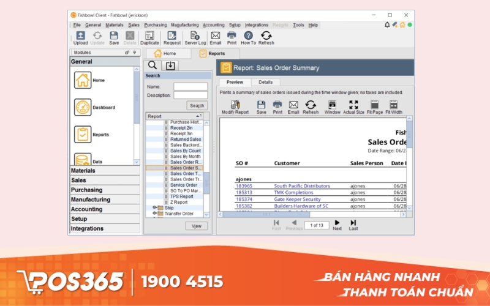Open sales order link 183965
The height and width of the screenshot is (306, 490).
coord(244,186)
